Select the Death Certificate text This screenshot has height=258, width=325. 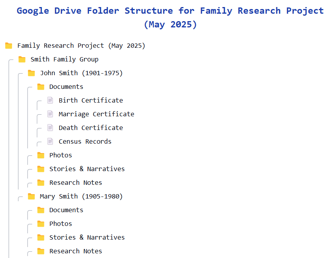point(91,128)
